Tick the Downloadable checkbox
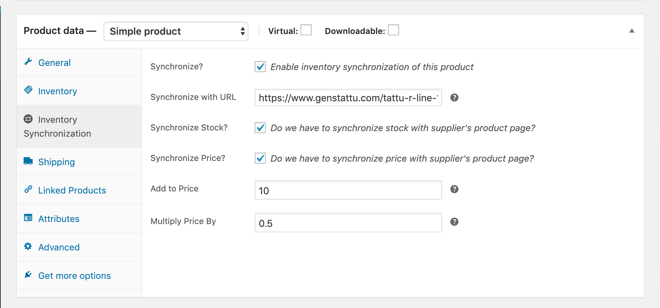 (x=393, y=30)
